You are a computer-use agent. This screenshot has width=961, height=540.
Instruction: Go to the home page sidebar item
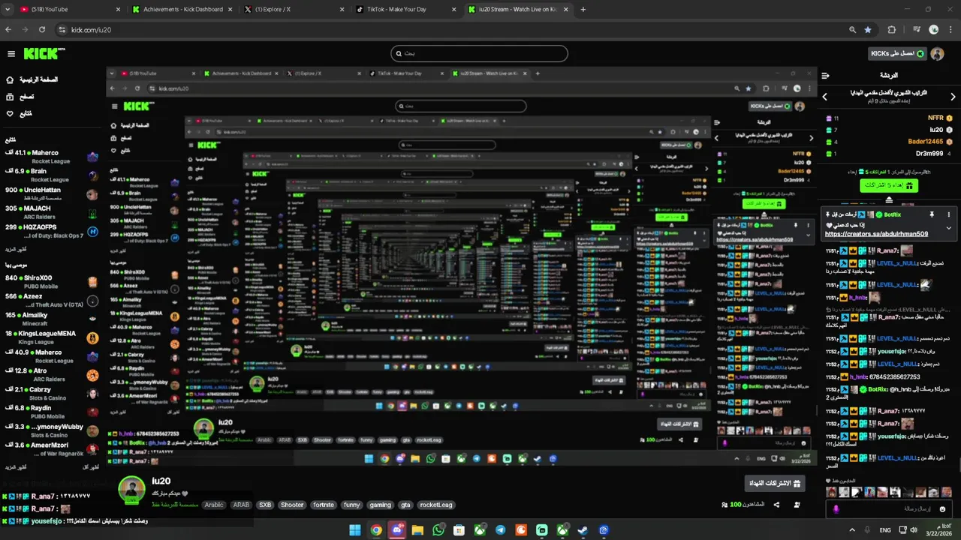[32, 79]
